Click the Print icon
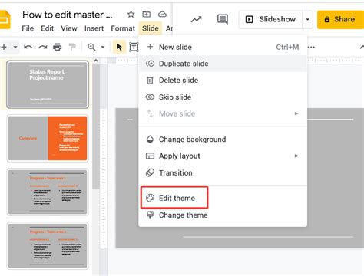 (x=58, y=47)
